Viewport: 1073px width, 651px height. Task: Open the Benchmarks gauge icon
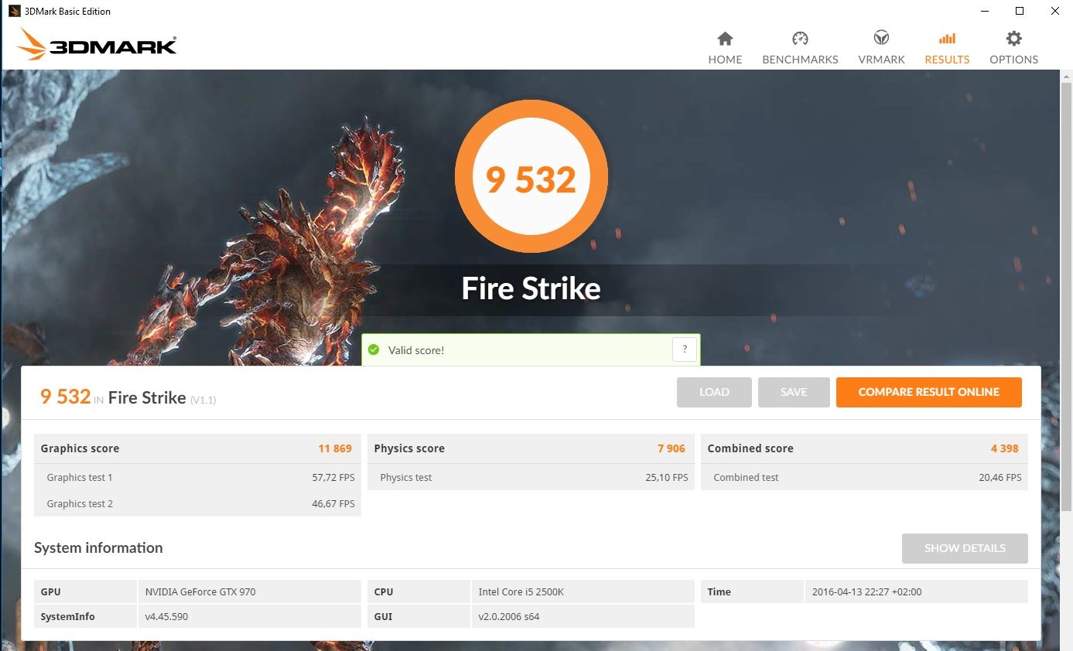[800, 39]
